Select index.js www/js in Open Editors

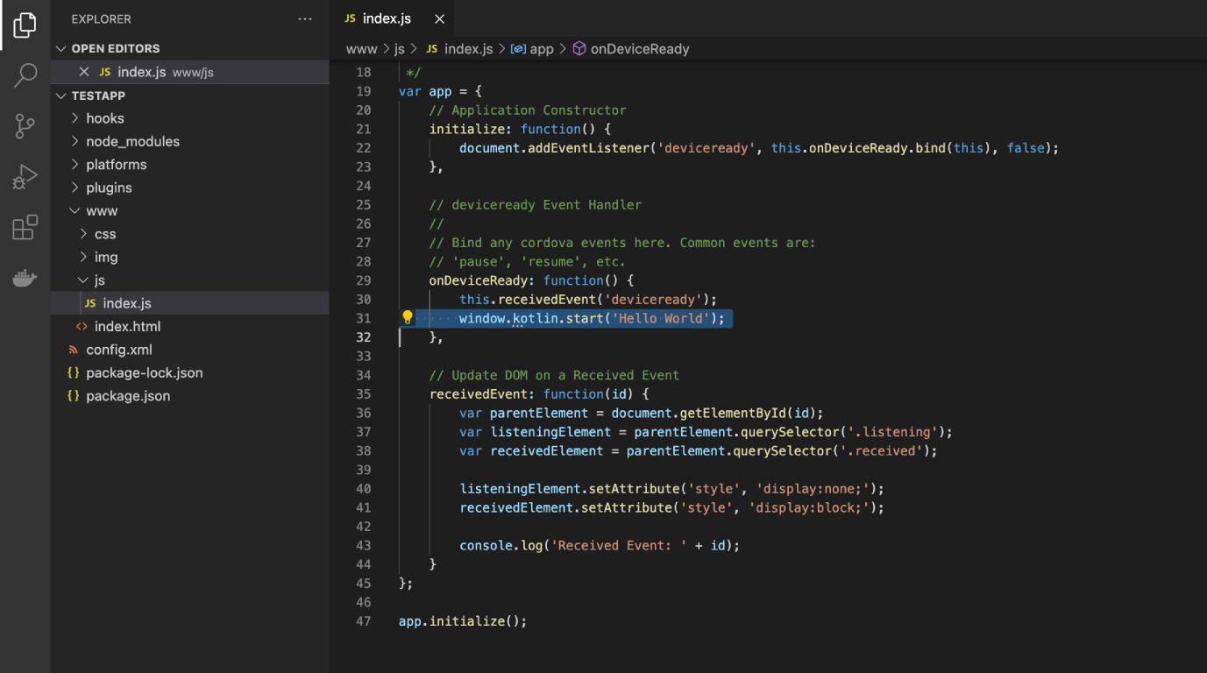[189, 72]
